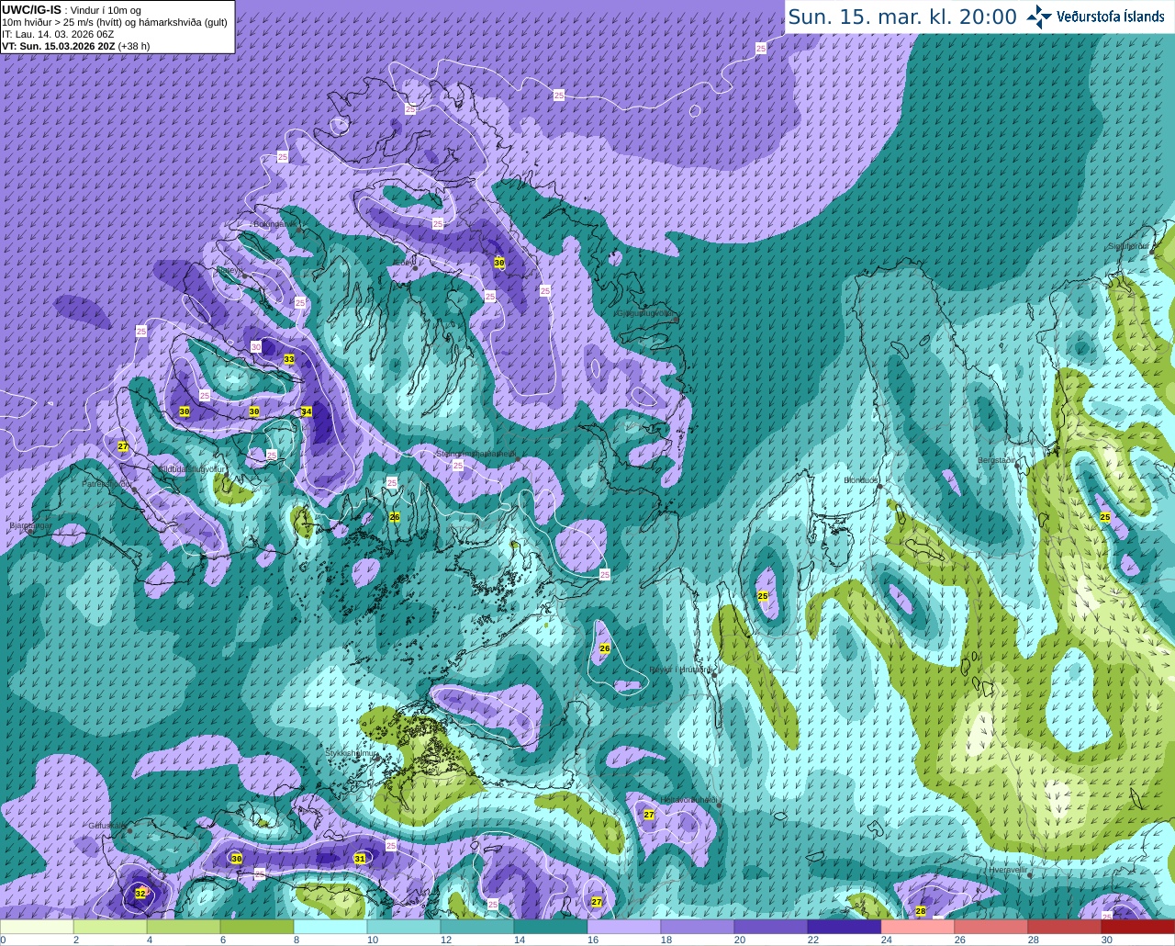Click the 0–2 m/s legend swatch

click(37, 927)
